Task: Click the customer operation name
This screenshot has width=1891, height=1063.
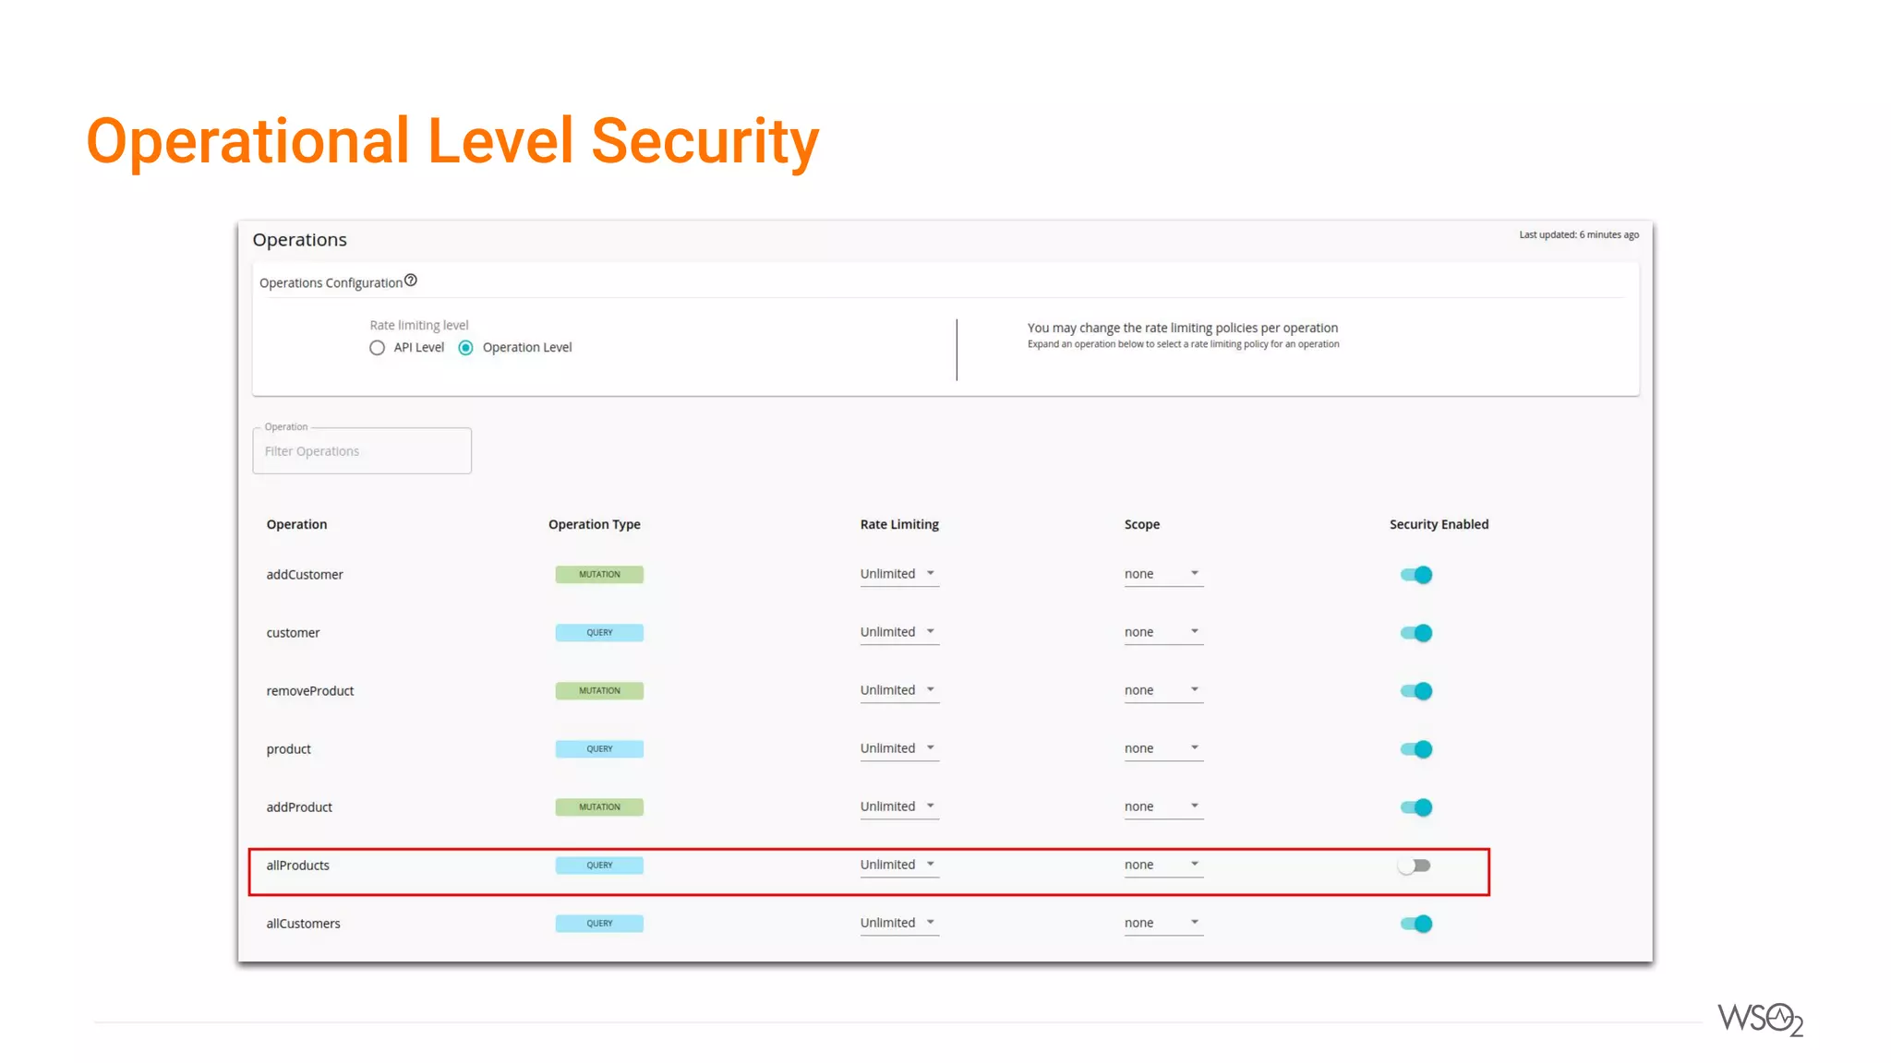Action: click(293, 633)
